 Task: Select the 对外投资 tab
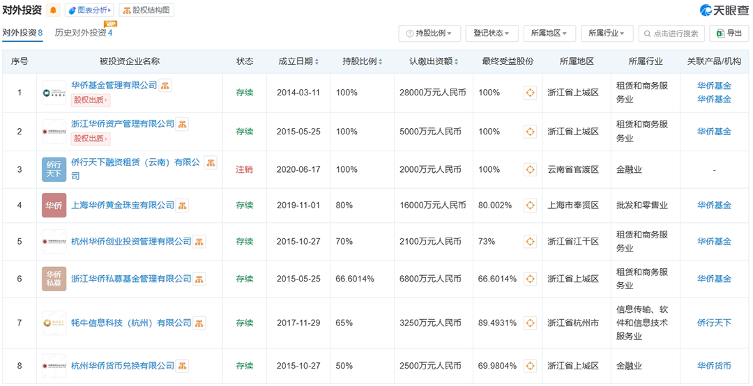22,33
